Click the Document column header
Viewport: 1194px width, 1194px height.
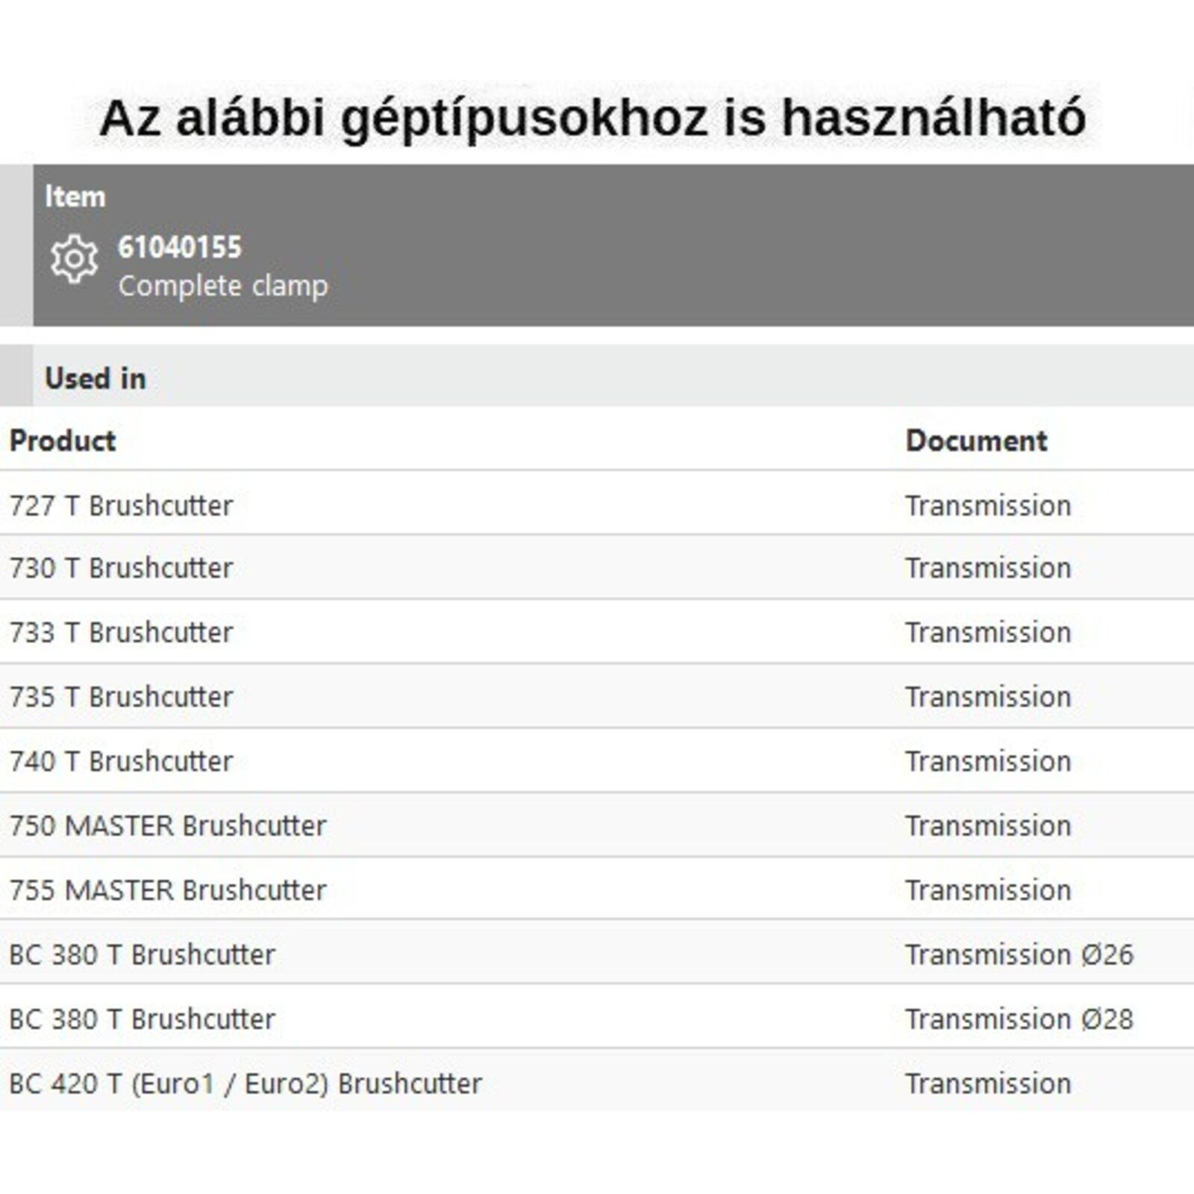coord(976,441)
